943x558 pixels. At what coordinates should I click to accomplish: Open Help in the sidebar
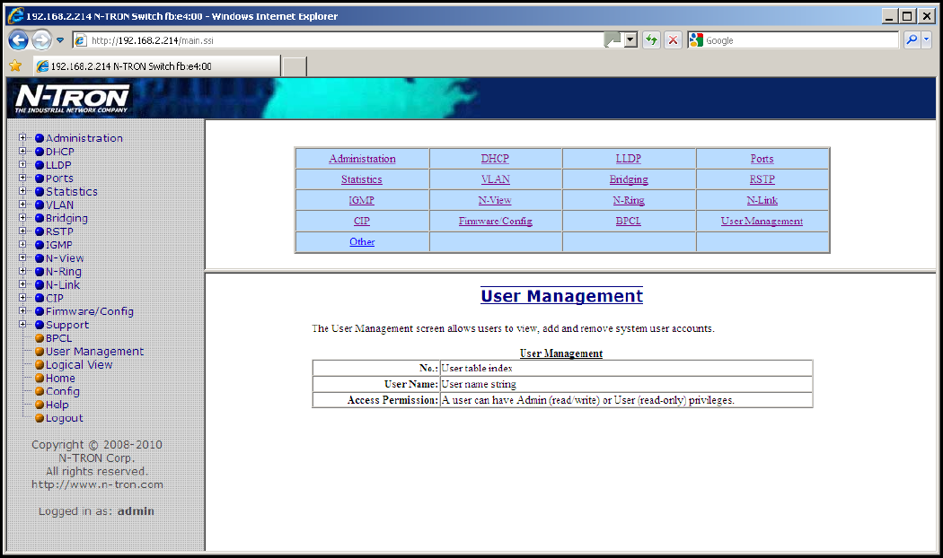[x=57, y=405]
